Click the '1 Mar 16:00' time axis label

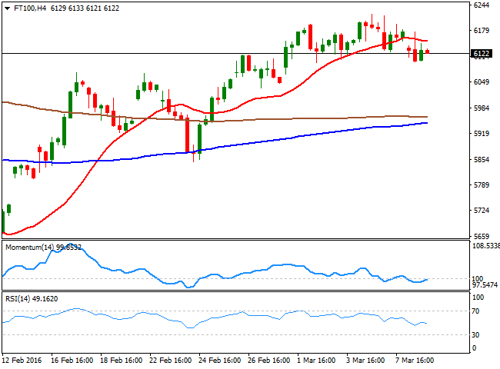316,360
